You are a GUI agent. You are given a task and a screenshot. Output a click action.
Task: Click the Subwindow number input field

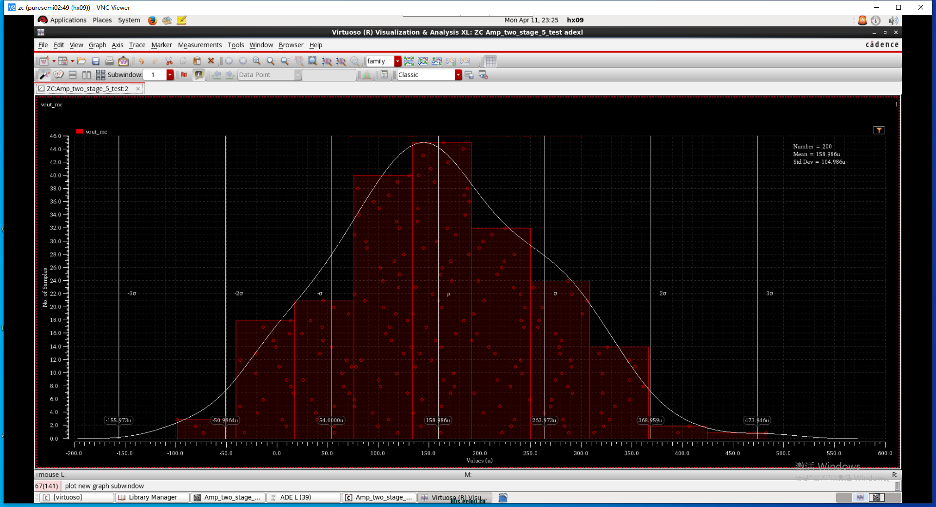pyautogui.click(x=155, y=75)
